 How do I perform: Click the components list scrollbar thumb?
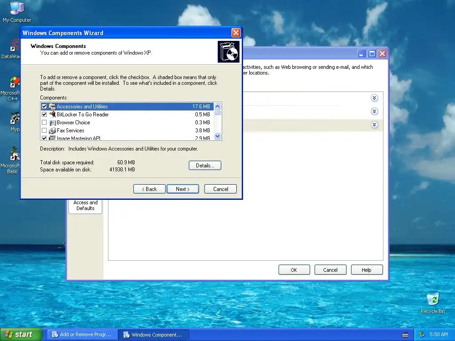click(218, 113)
